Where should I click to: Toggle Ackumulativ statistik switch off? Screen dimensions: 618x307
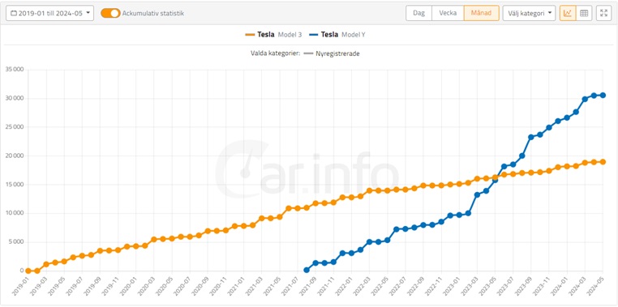click(x=111, y=13)
